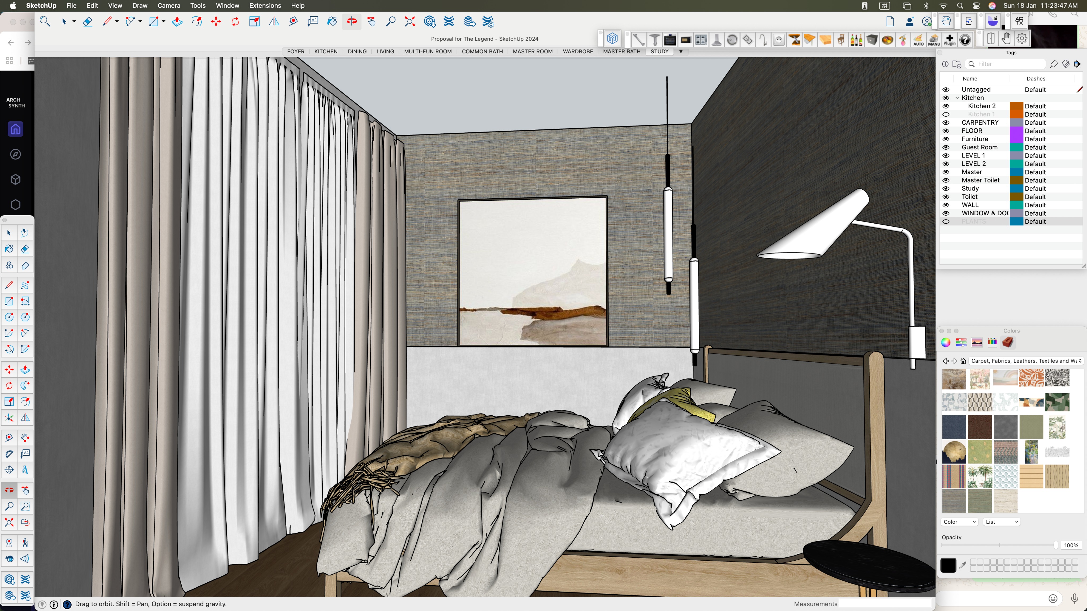Click the Move tool in left tool palette
This screenshot has height=611, width=1087.
point(9,370)
